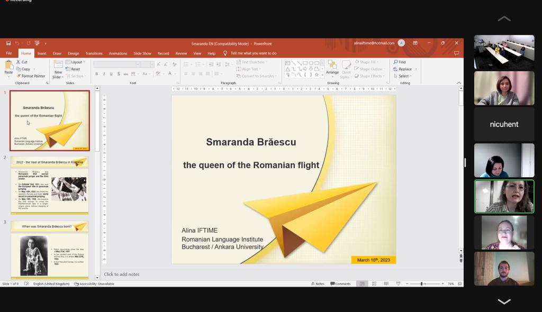Switch to the Draw tab
542x312 pixels.
[x=57, y=53]
